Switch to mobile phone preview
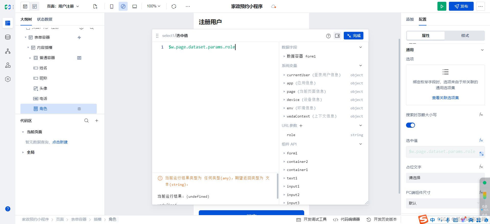Viewport: 490px width, 224px height. (x=112, y=6)
